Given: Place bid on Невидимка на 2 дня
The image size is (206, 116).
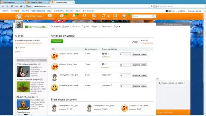Looking at the screenshot, I should tap(139, 75).
